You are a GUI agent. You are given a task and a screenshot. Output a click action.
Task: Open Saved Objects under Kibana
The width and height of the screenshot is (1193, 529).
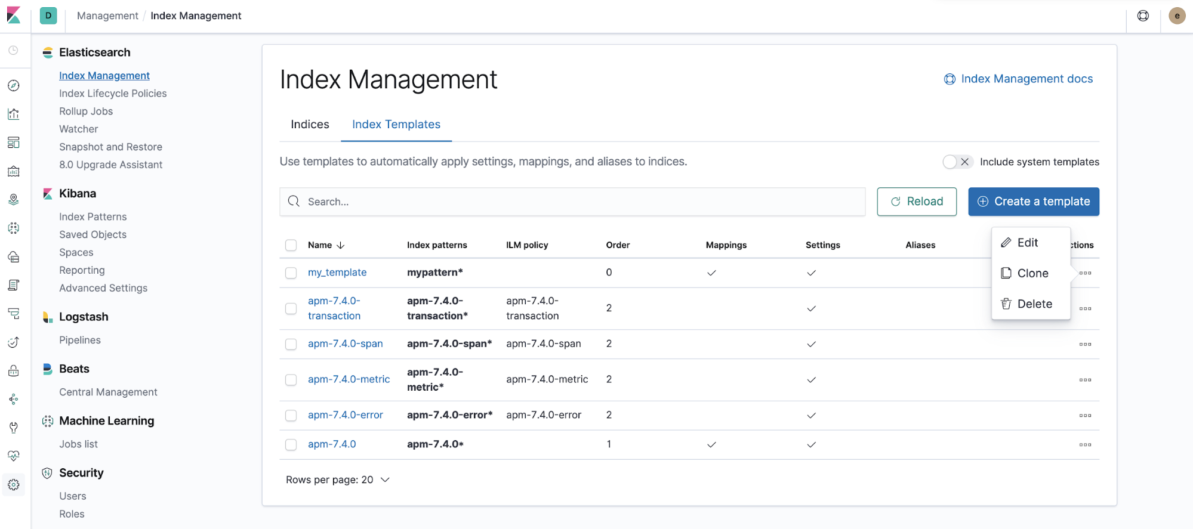93,234
